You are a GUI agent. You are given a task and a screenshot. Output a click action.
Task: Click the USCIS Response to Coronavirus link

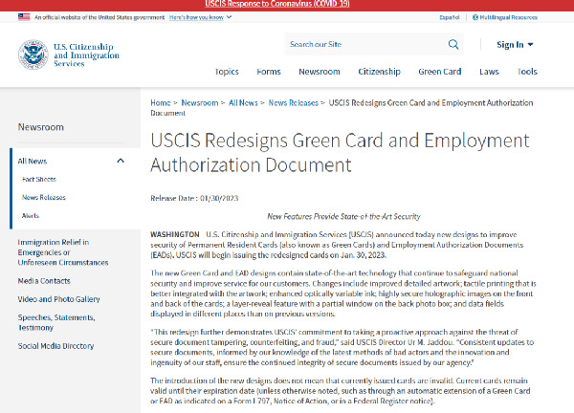[286, 5]
